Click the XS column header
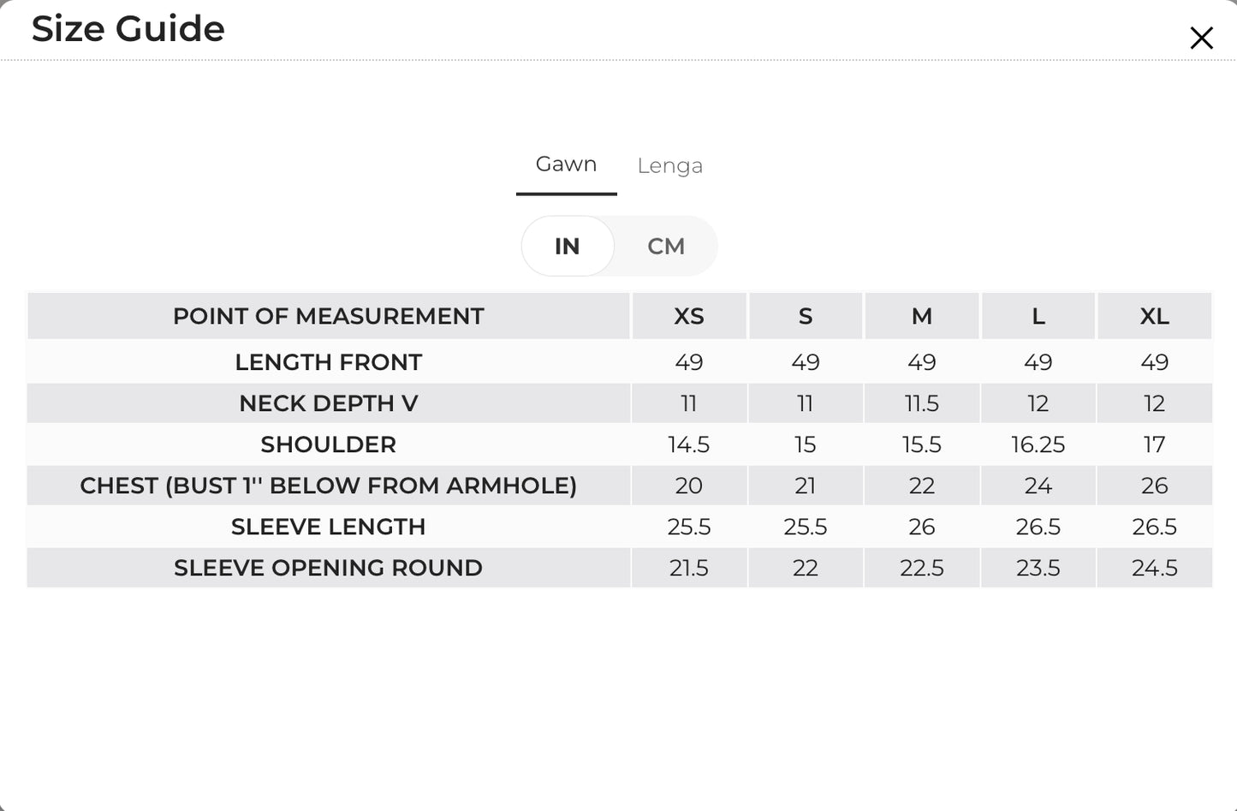The image size is (1237, 811). [x=689, y=317]
